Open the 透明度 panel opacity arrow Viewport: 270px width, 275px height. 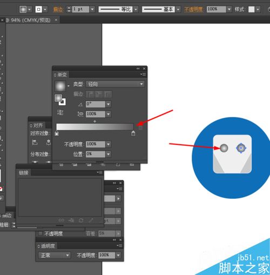118,255
